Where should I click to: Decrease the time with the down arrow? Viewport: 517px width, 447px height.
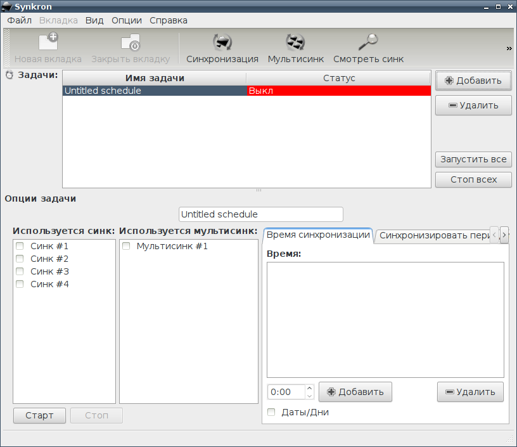tap(309, 396)
